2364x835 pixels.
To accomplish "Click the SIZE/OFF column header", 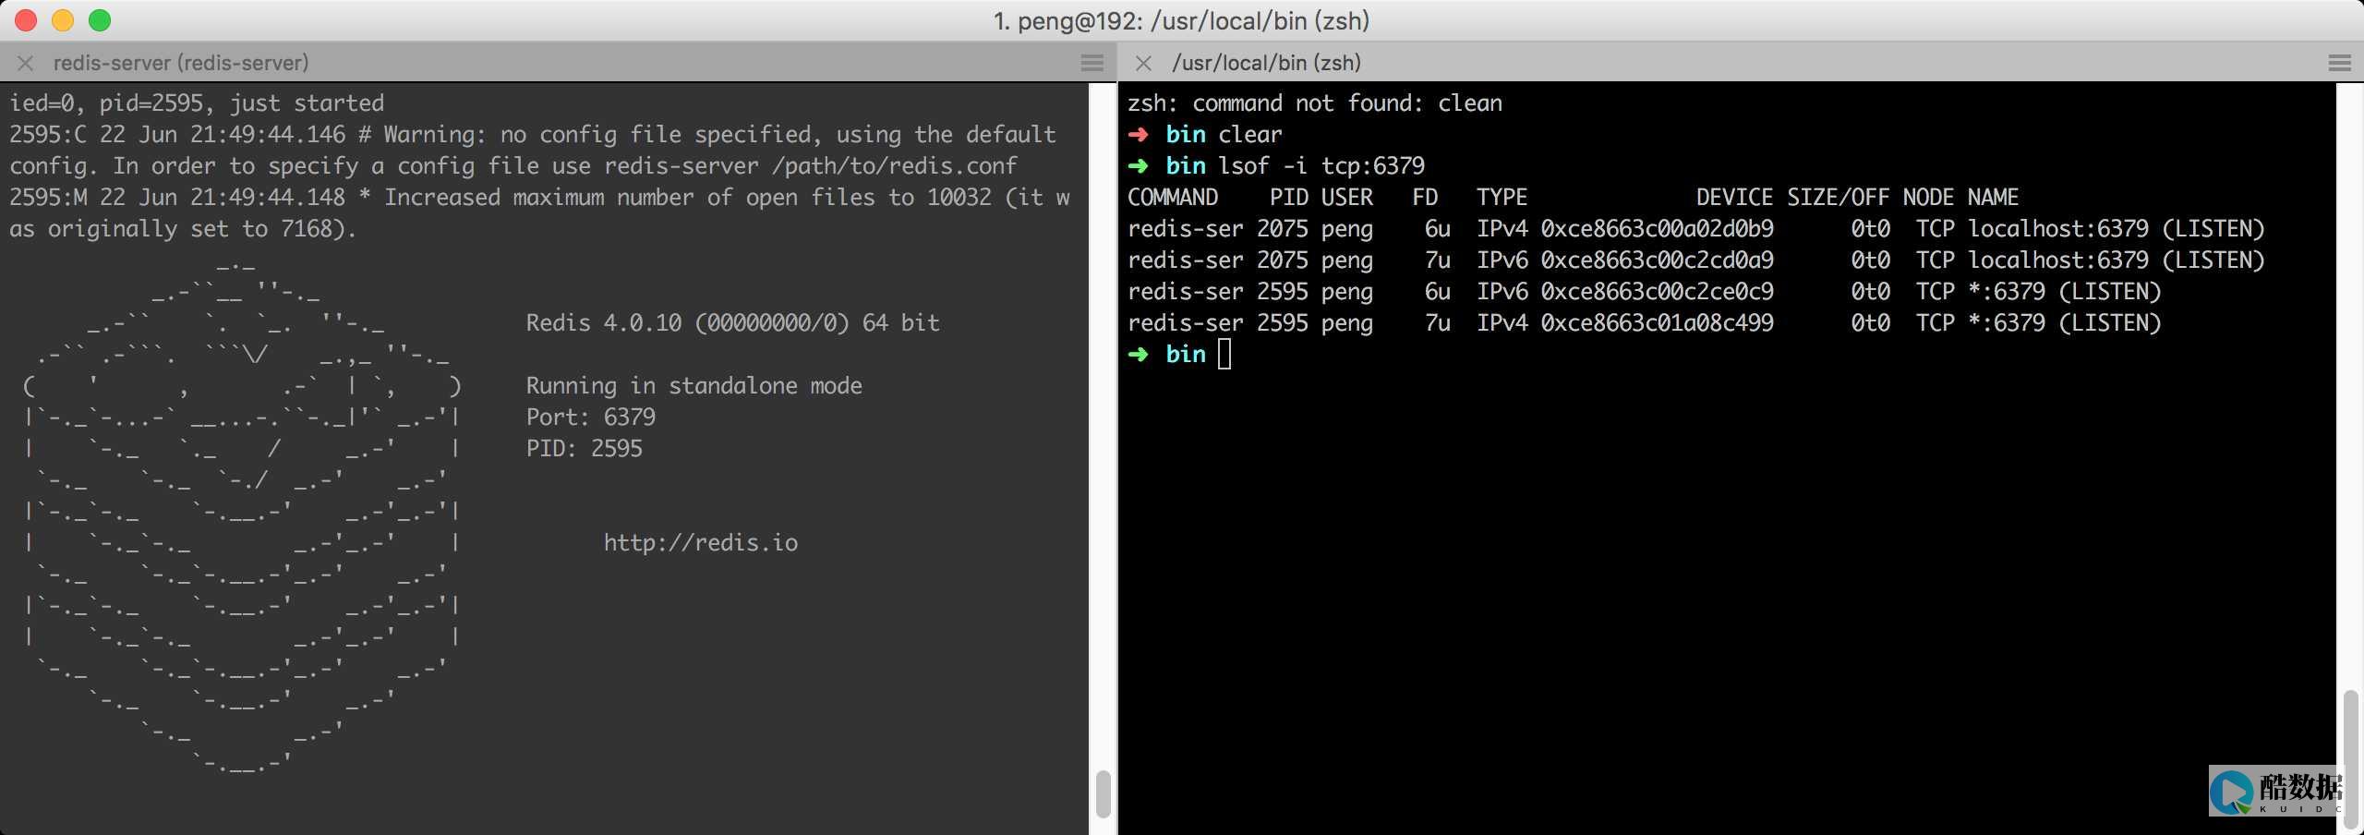I will pyautogui.click(x=1839, y=197).
